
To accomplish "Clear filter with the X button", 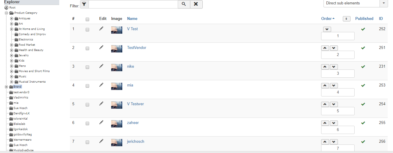I will [x=196, y=4].
